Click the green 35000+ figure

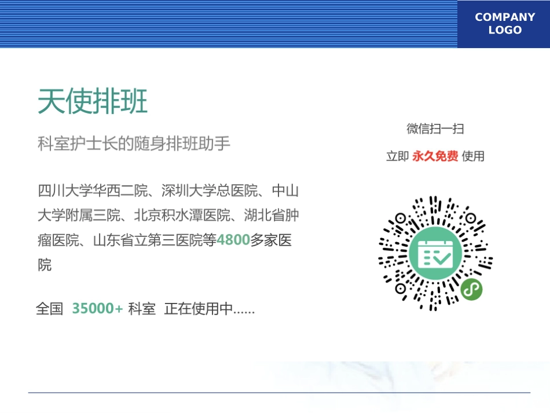97,308
